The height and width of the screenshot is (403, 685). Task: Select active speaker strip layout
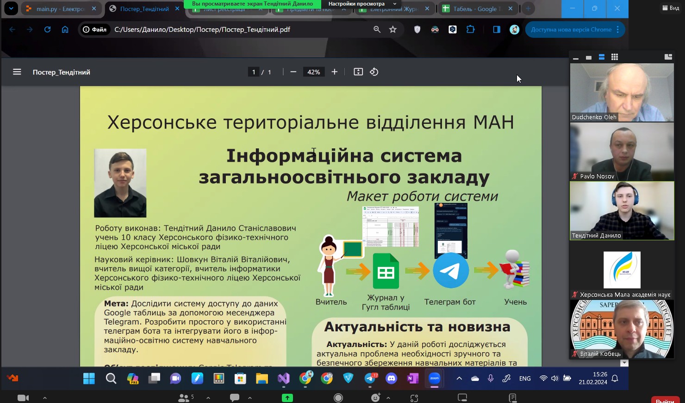[x=602, y=57]
